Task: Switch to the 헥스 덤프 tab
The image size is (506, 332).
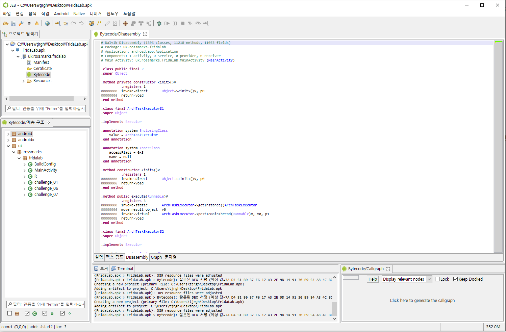Action: click(115, 257)
